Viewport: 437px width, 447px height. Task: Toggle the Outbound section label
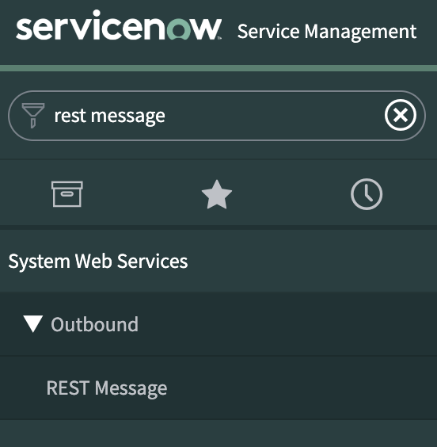point(94,324)
